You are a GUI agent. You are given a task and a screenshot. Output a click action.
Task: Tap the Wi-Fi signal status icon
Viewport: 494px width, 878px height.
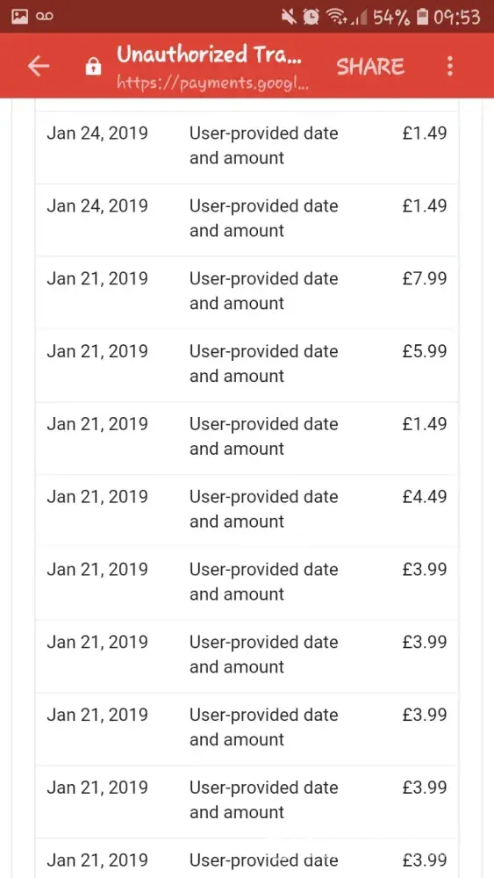[336, 18]
